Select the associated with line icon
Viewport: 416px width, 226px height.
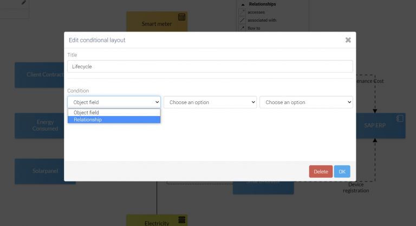point(242,20)
